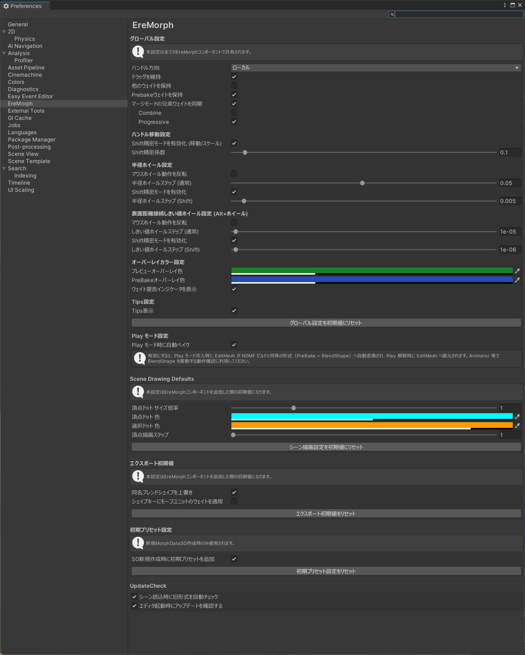Toggle マージモードの兄弟ウェイトを同期
The height and width of the screenshot is (655, 525).
(x=234, y=104)
